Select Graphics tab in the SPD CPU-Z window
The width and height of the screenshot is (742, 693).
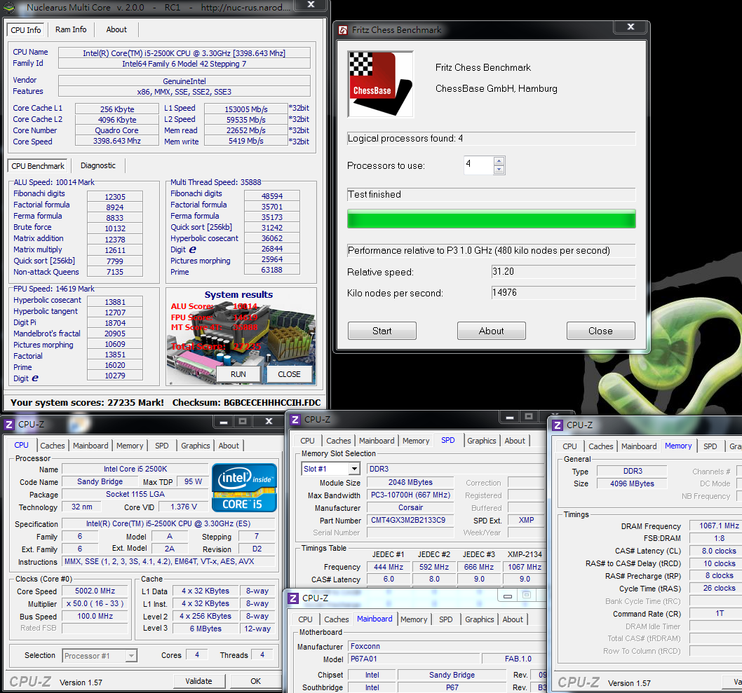pos(482,441)
